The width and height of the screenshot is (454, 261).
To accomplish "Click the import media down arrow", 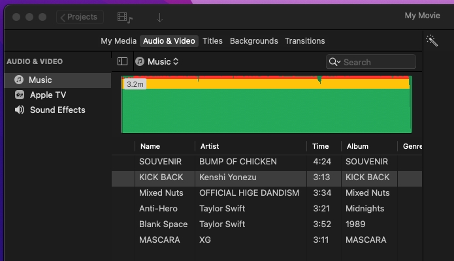I will click(x=159, y=18).
